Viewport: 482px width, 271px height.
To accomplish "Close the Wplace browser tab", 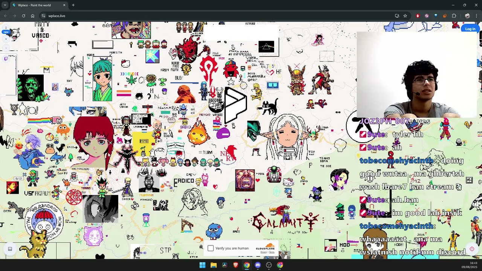I will pos(64,5).
